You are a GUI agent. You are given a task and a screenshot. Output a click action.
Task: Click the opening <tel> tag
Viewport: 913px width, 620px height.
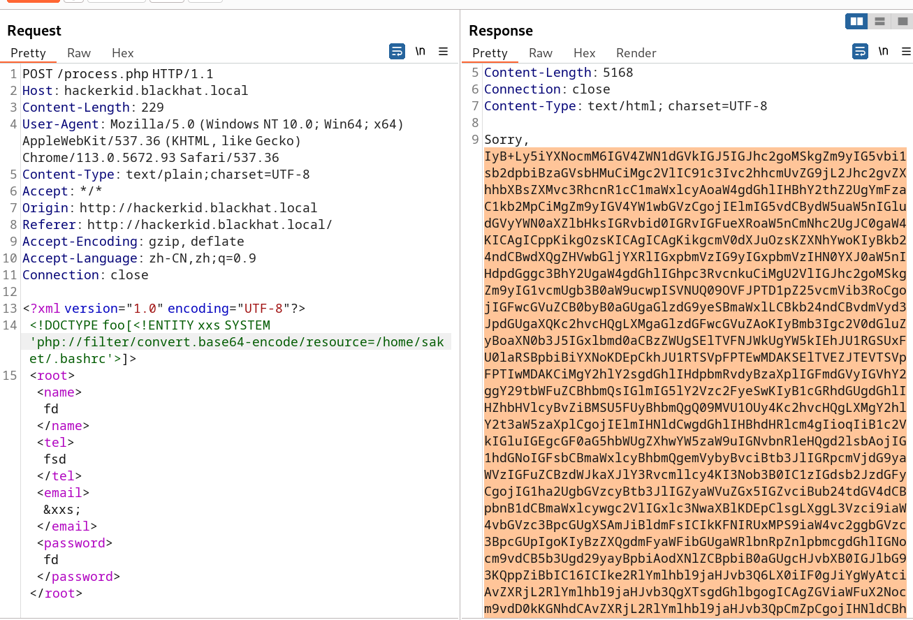click(x=55, y=443)
